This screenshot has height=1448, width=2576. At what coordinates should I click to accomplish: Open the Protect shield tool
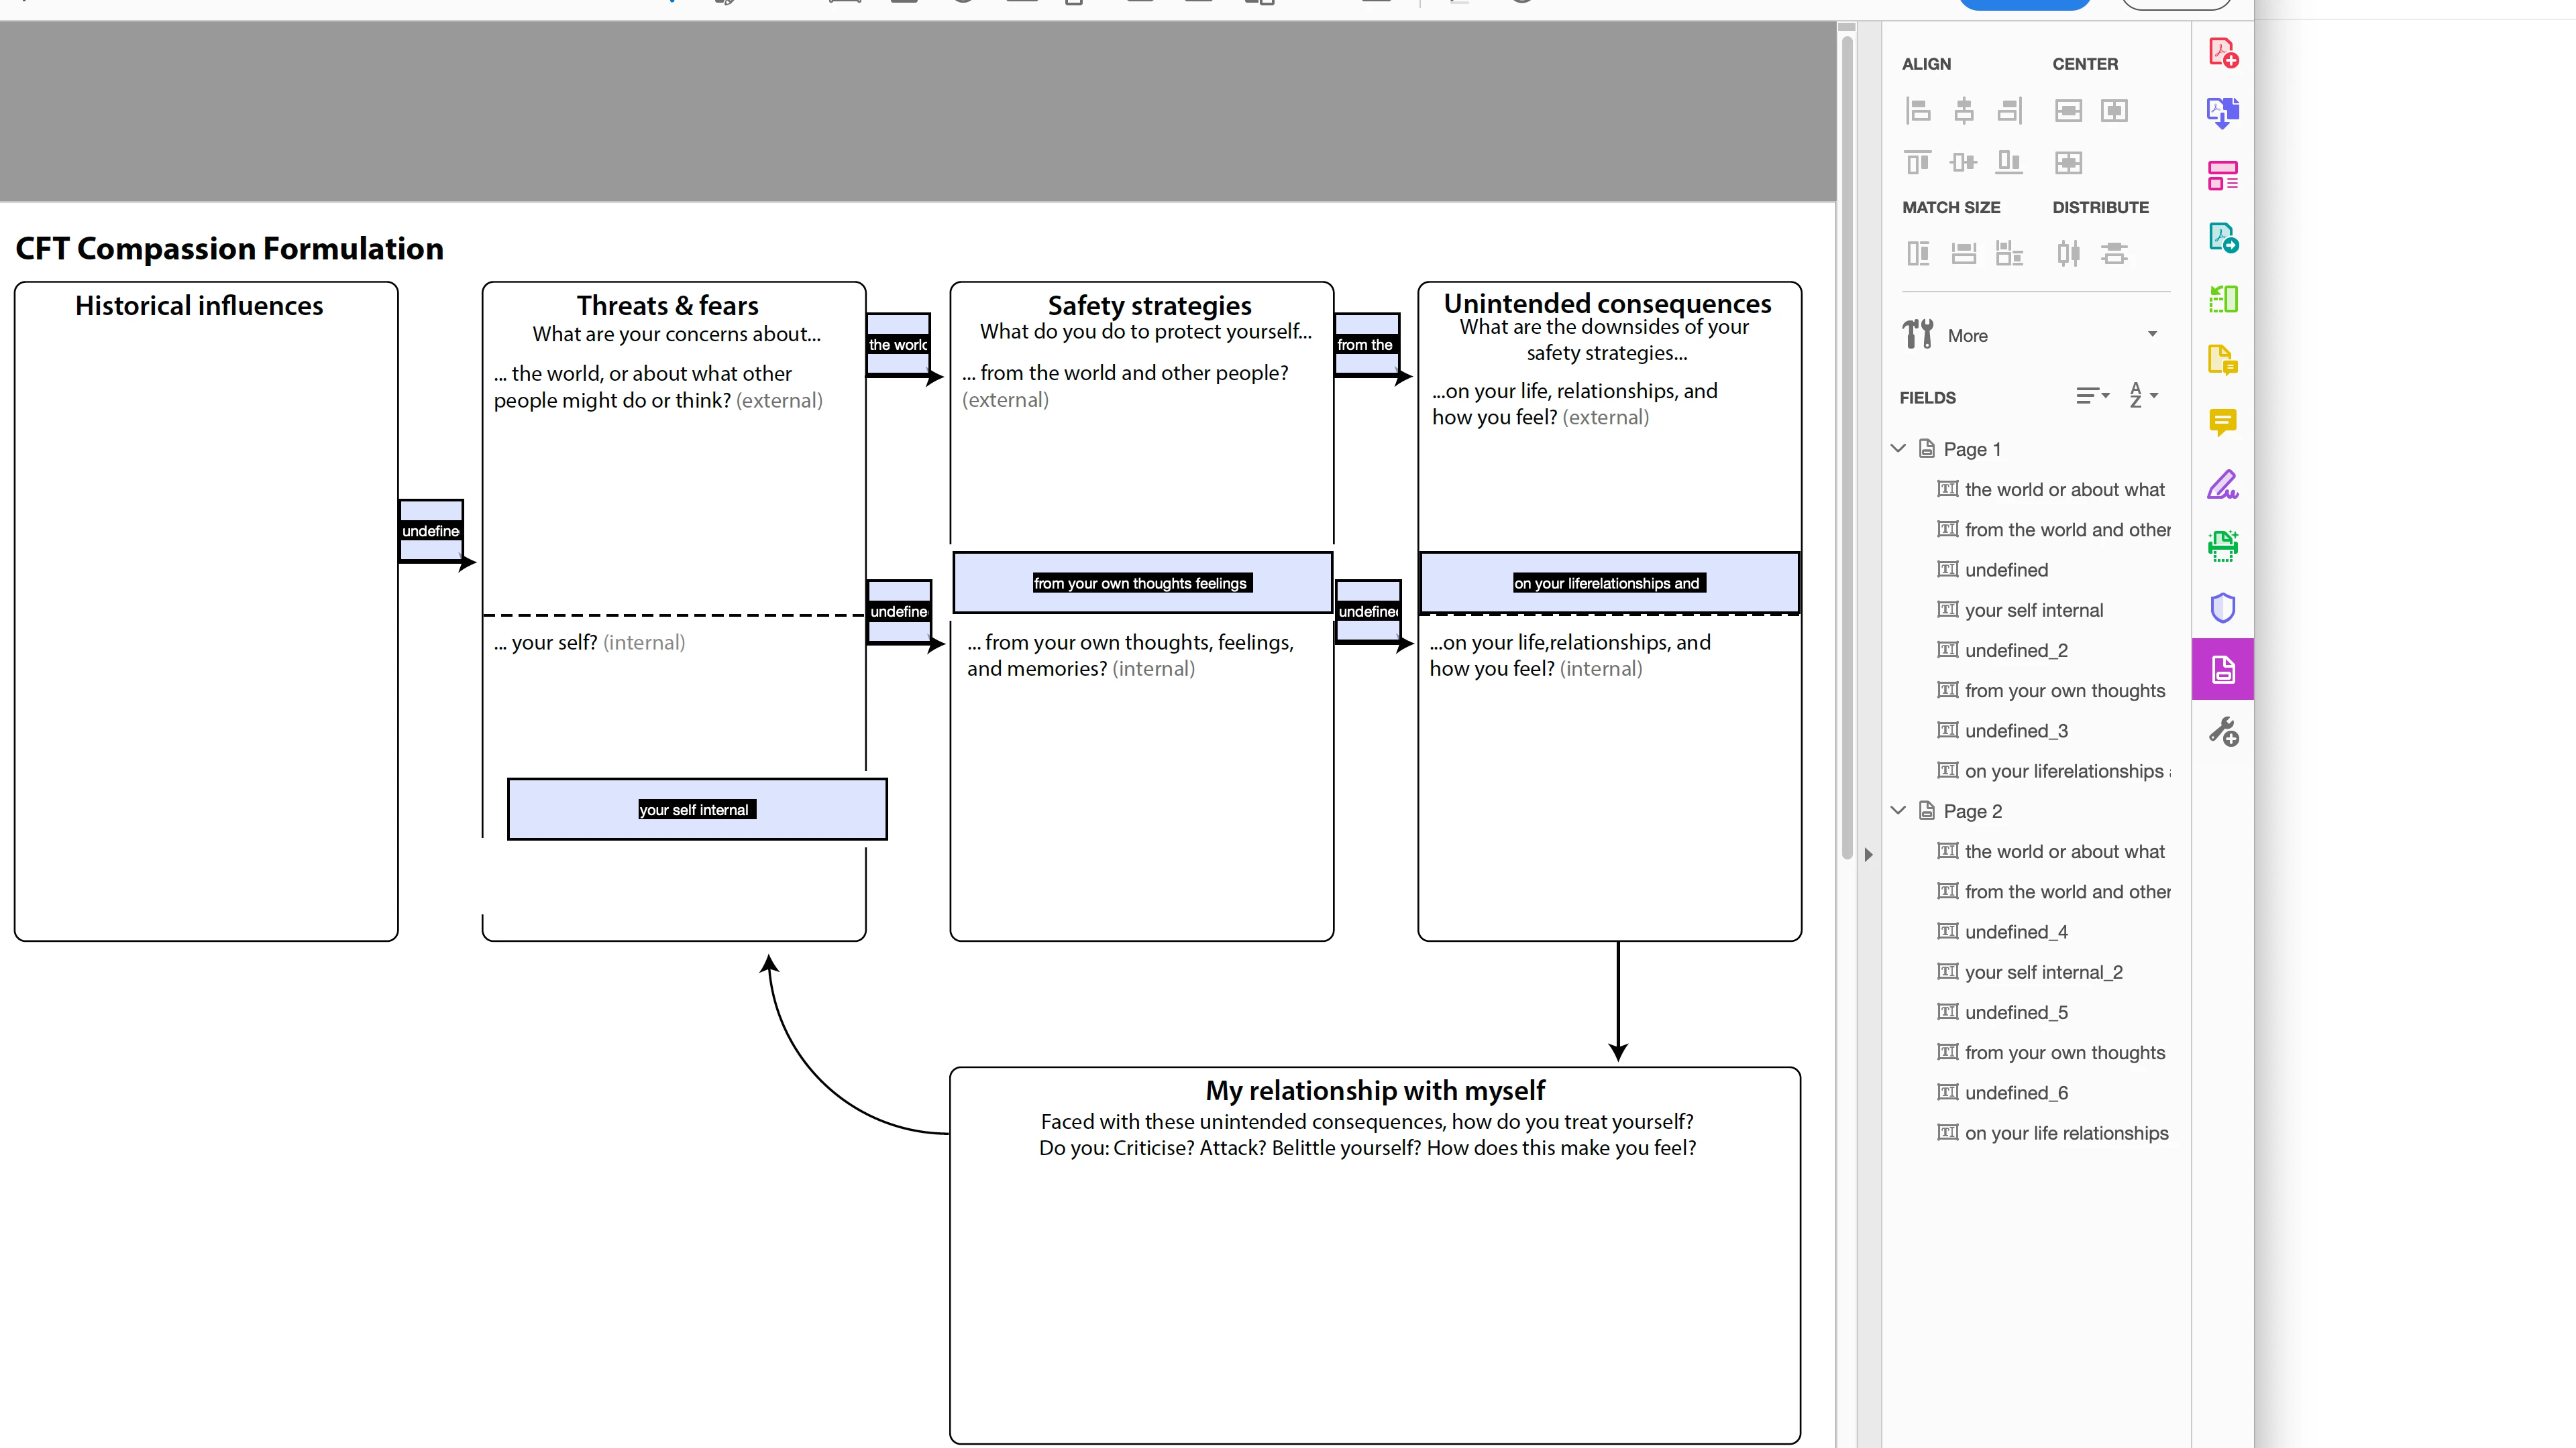pos(2222,607)
